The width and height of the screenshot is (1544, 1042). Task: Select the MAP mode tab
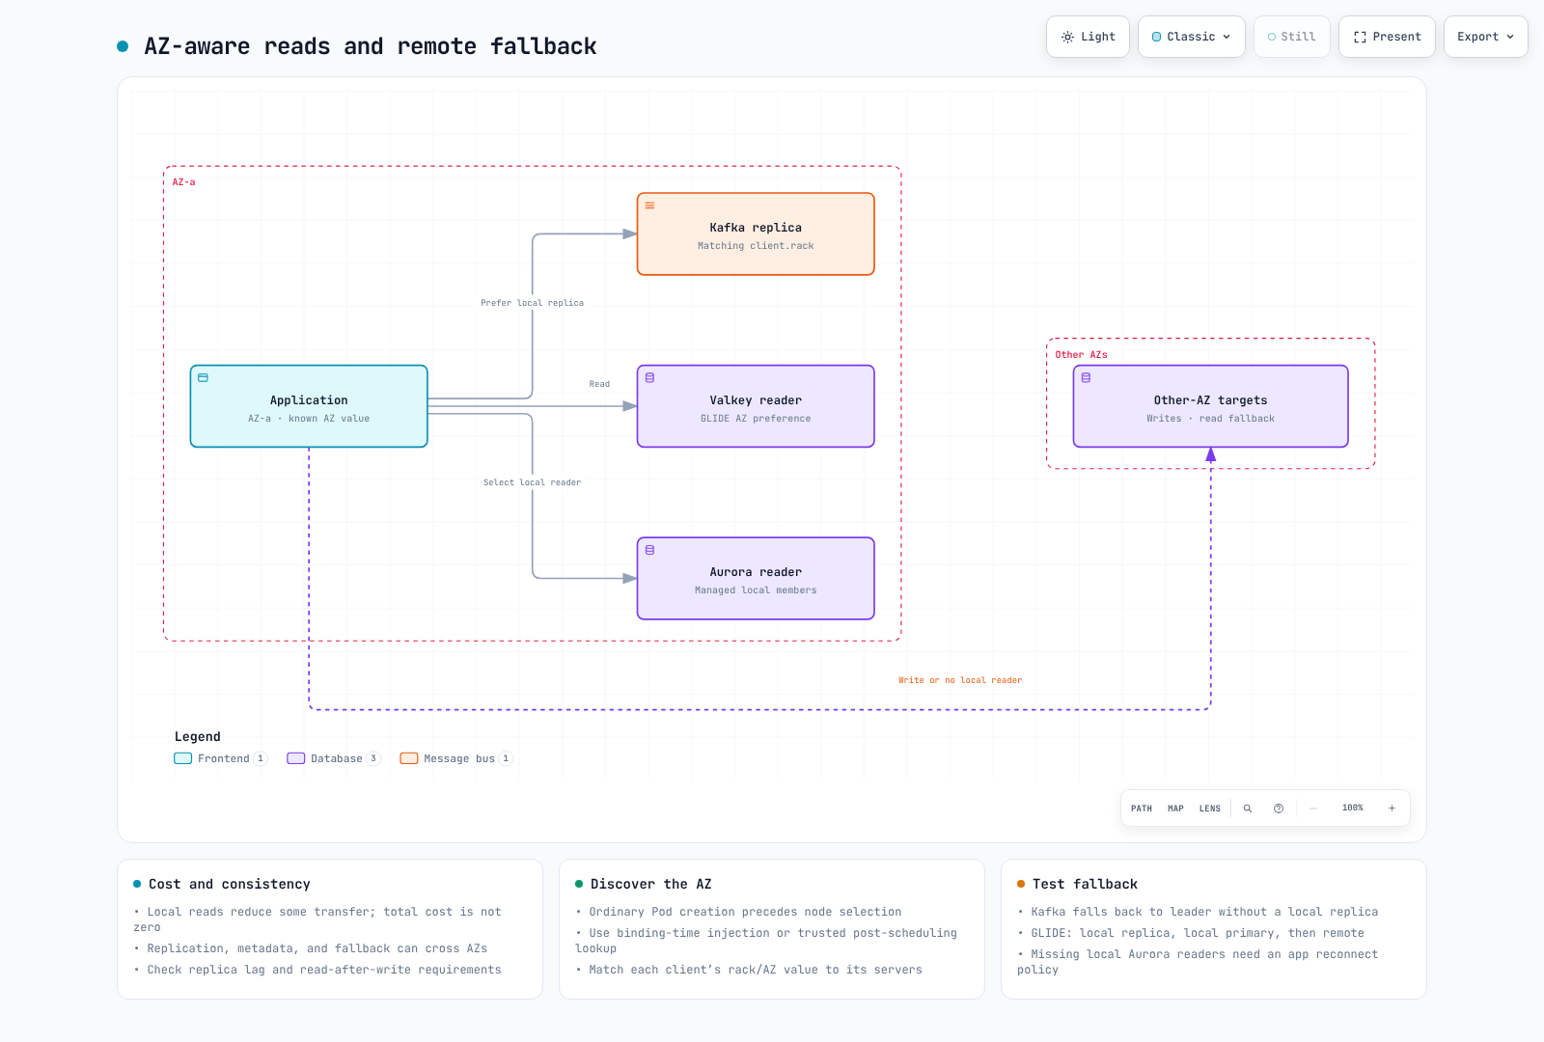tap(1175, 809)
